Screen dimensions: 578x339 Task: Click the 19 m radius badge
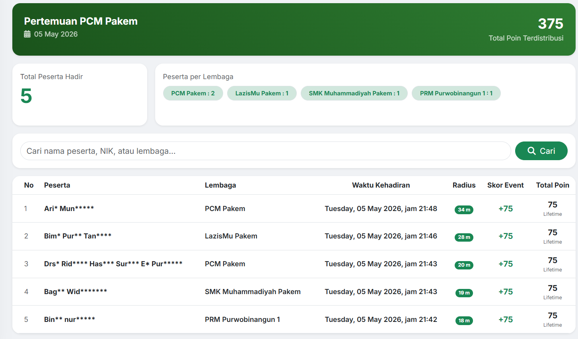[x=464, y=293]
